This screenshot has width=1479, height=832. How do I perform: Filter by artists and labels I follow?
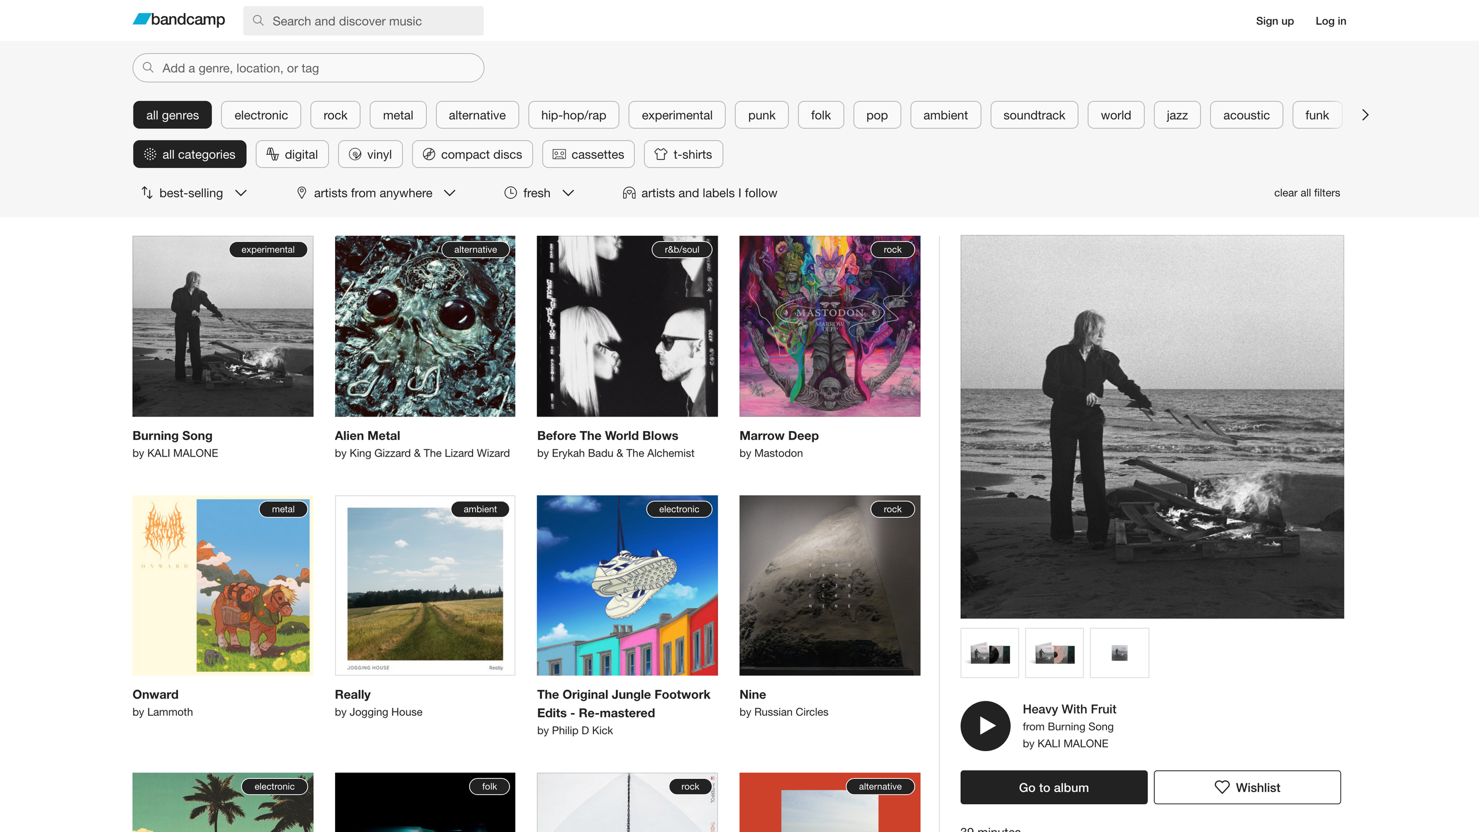(x=700, y=192)
